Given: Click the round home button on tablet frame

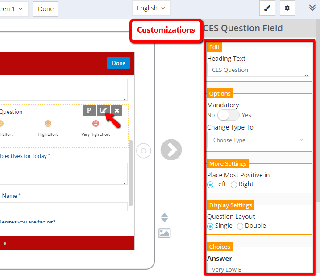Looking at the screenshot, I should click(144, 151).
